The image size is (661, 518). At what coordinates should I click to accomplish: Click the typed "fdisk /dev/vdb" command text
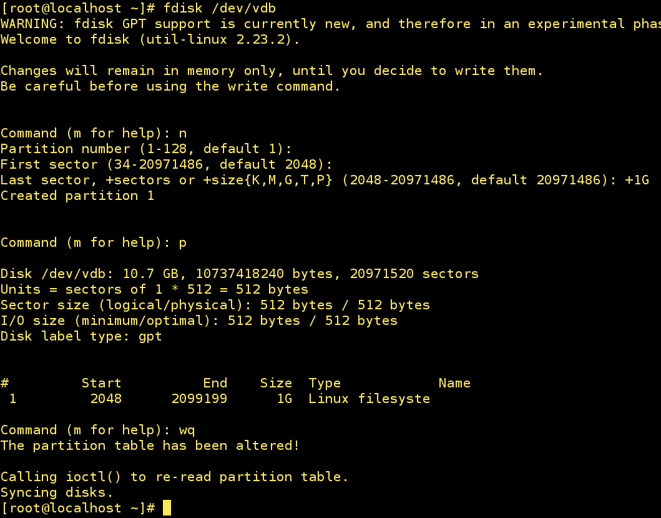pos(220,8)
